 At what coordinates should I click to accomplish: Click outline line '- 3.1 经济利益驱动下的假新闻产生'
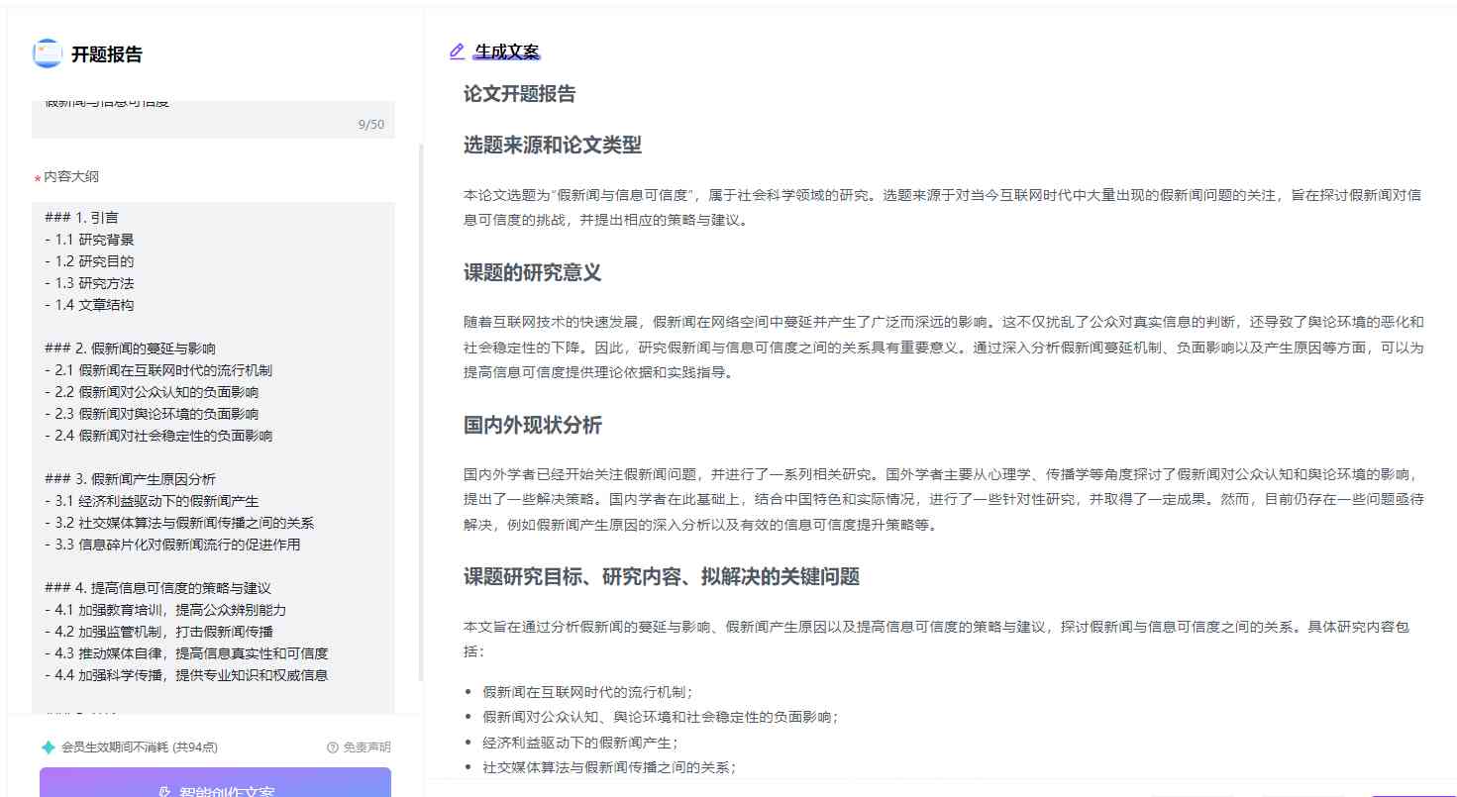pyautogui.click(x=152, y=501)
